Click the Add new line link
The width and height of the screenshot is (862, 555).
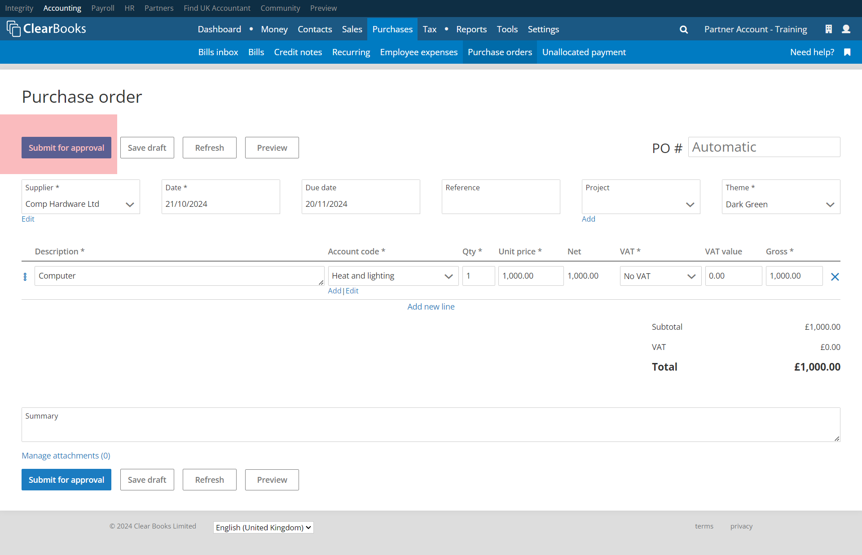point(431,306)
